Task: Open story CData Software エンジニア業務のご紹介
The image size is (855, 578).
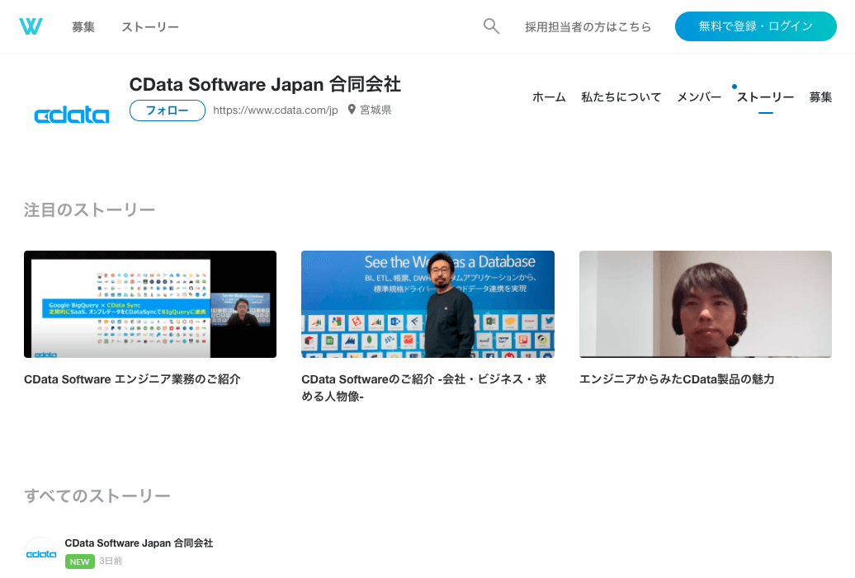Action: [132, 379]
